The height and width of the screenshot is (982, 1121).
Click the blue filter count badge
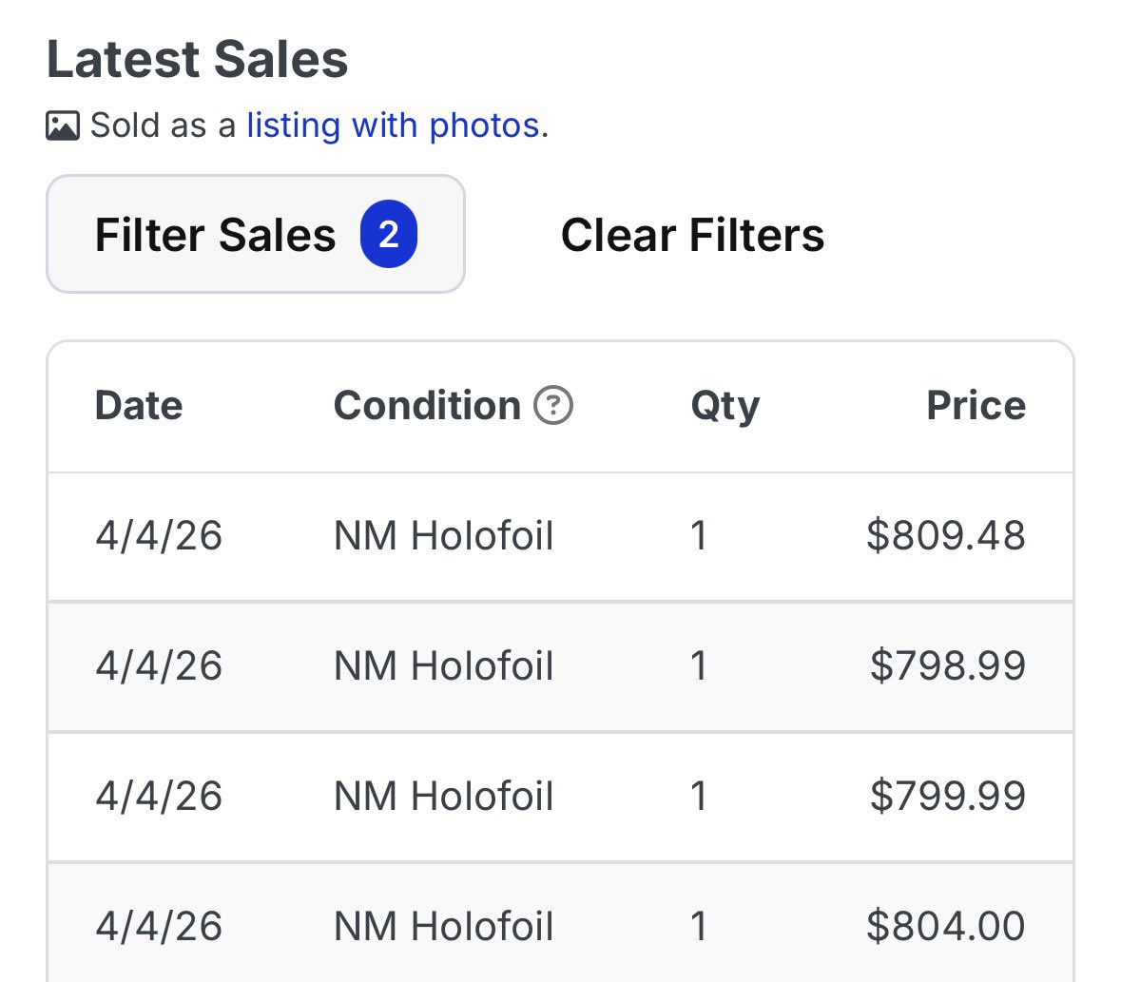pos(388,235)
